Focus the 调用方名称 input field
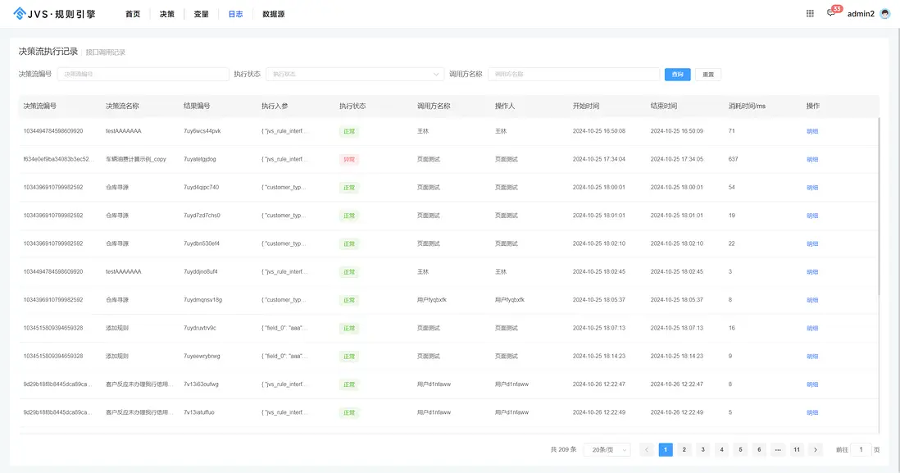Screen dimensions: 900x473 (574, 74)
